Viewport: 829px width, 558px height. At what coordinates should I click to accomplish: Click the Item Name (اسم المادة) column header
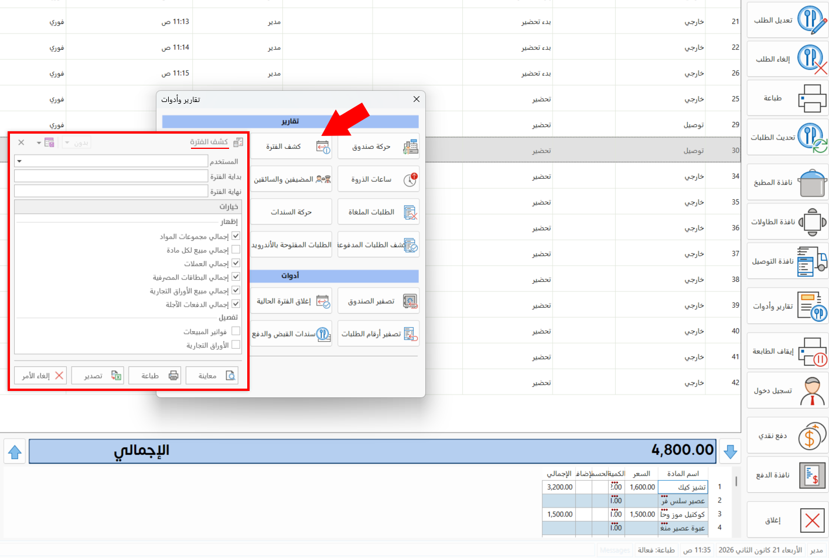pyautogui.click(x=683, y=474)
